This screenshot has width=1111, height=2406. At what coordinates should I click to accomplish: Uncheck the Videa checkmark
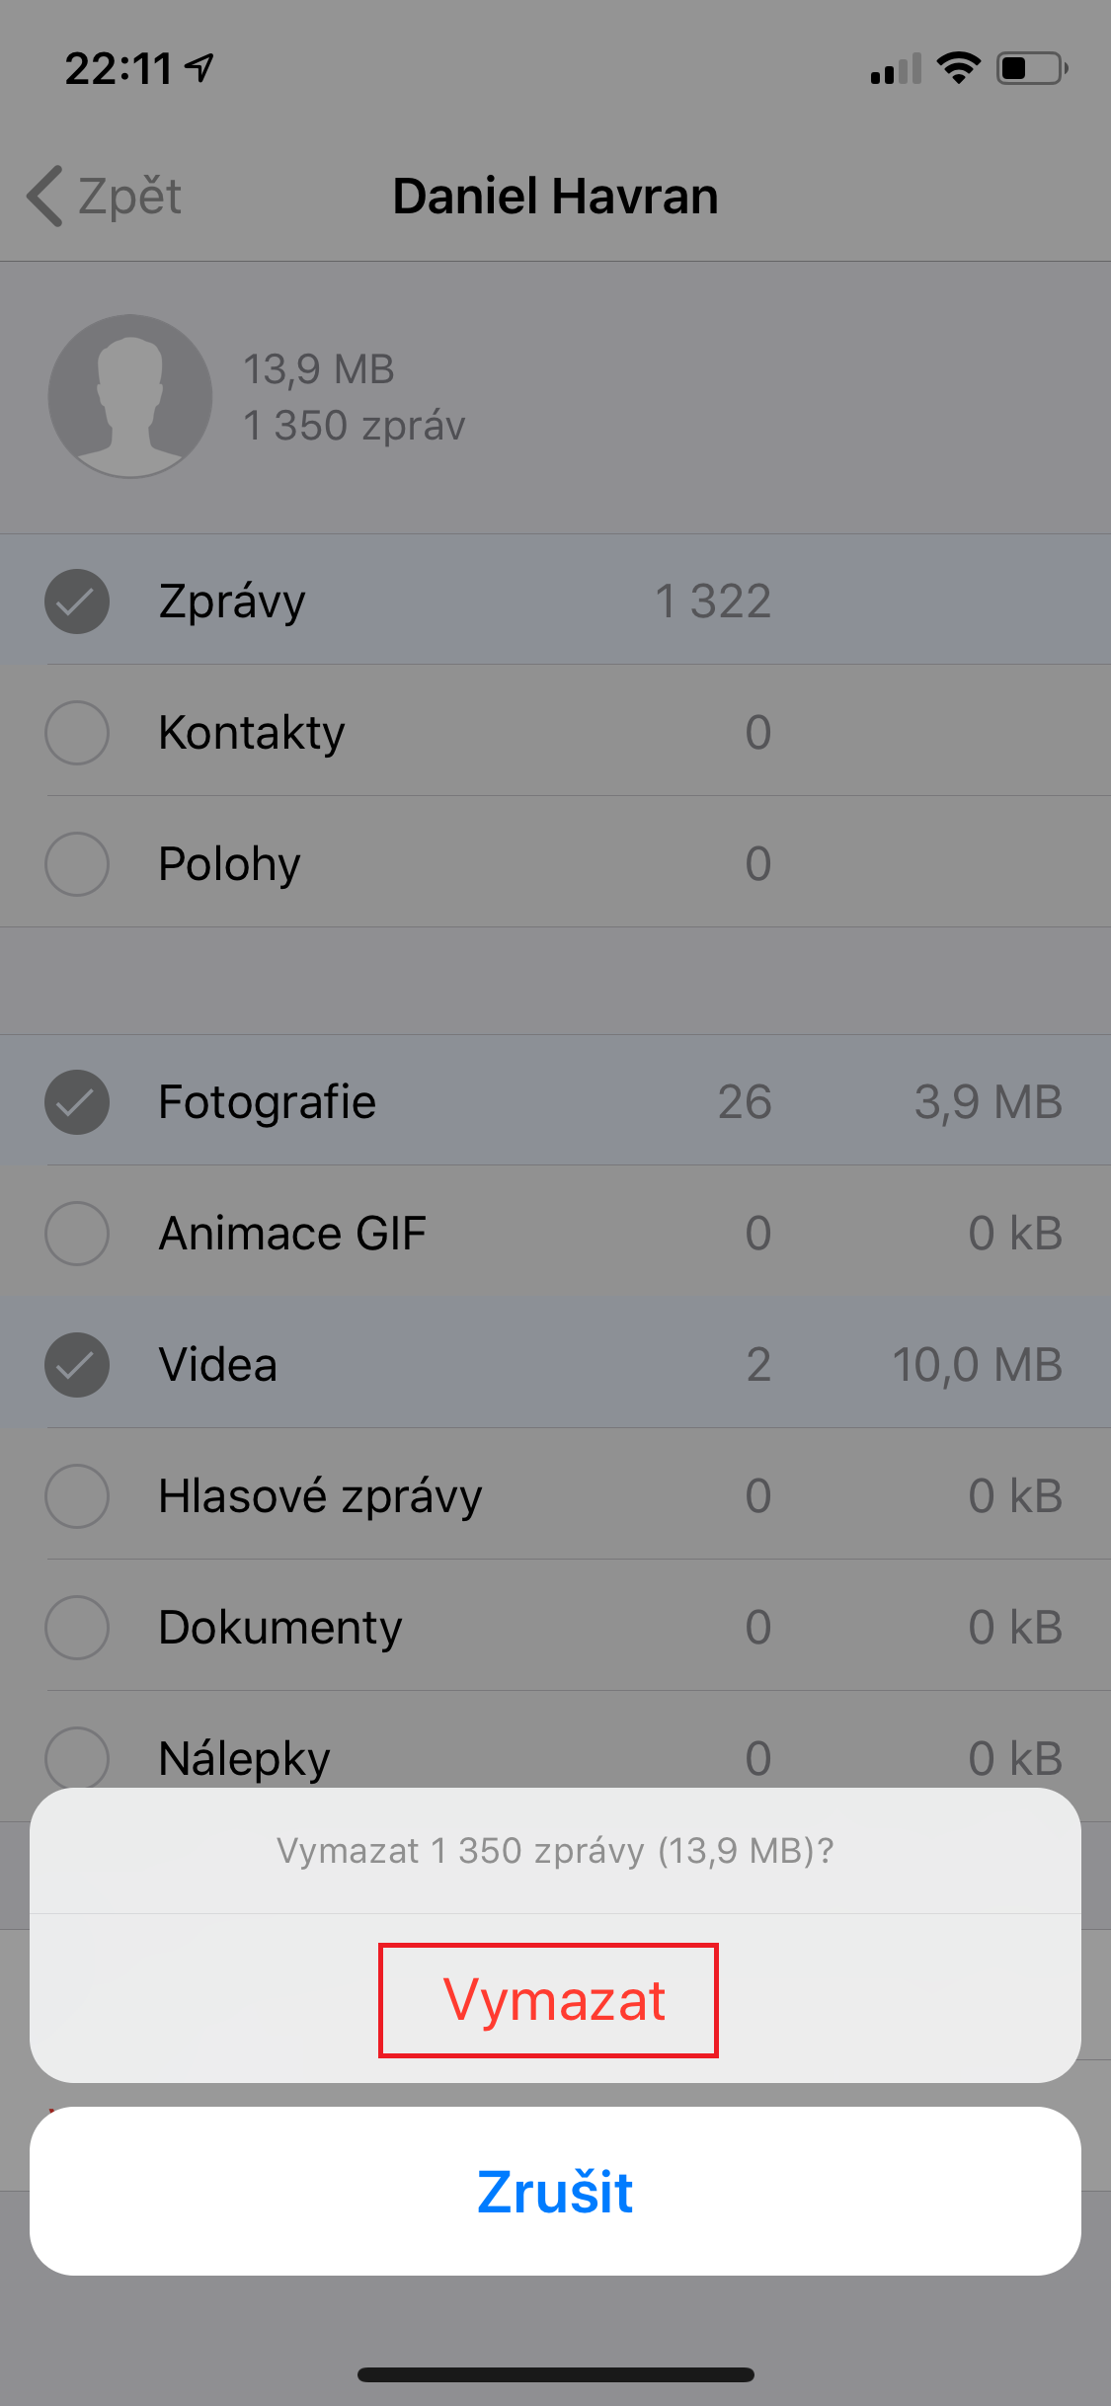coord(77,1365)
